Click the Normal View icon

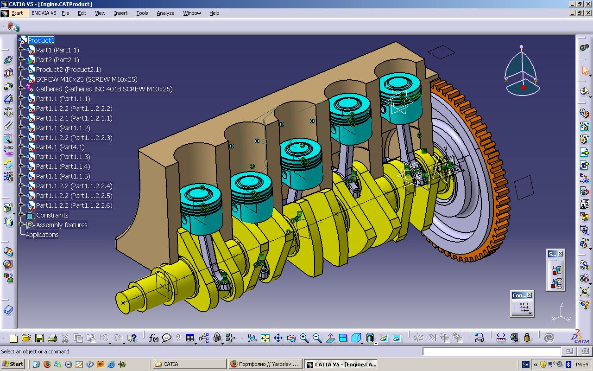[331, 338]
